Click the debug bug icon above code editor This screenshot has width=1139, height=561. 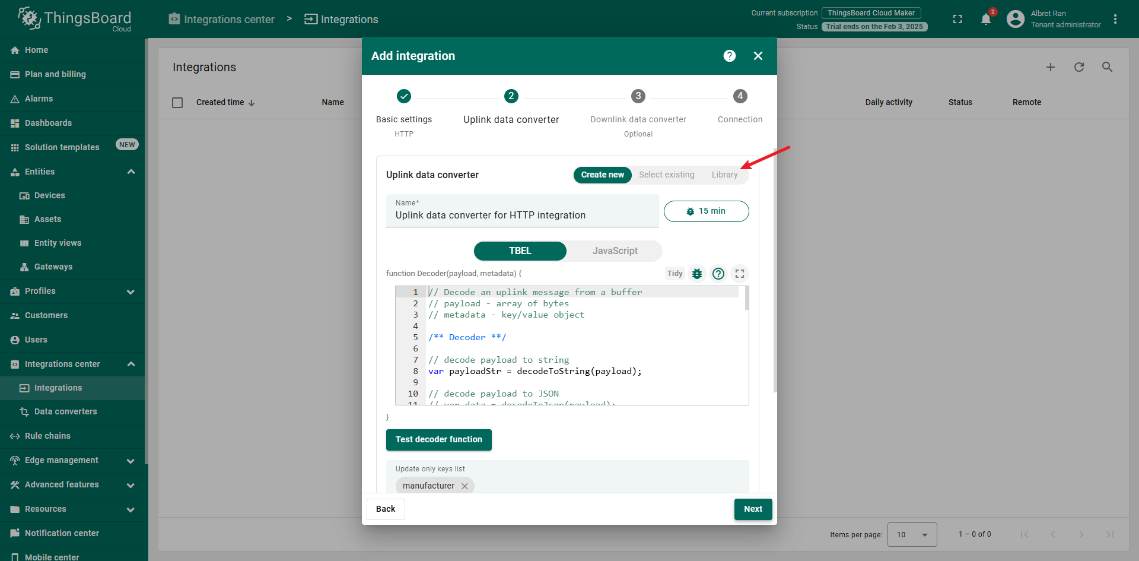pyautogui.click(x=697, y=274)
